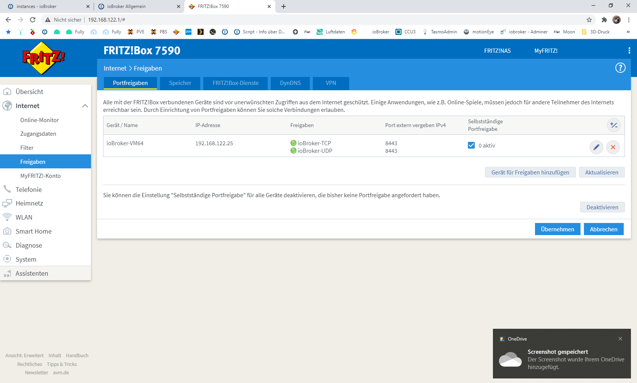Click the FRITZ! logo
This screenshot has width=637, height=383.
click(x=44, y=58)
